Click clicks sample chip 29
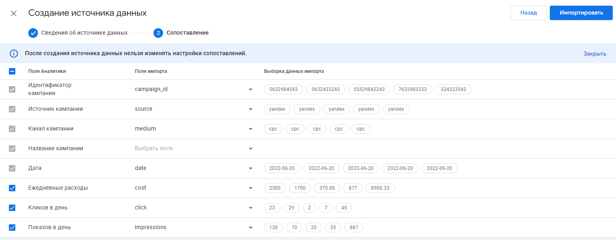The height and width of the screenshot is (240, 616). 291,208
